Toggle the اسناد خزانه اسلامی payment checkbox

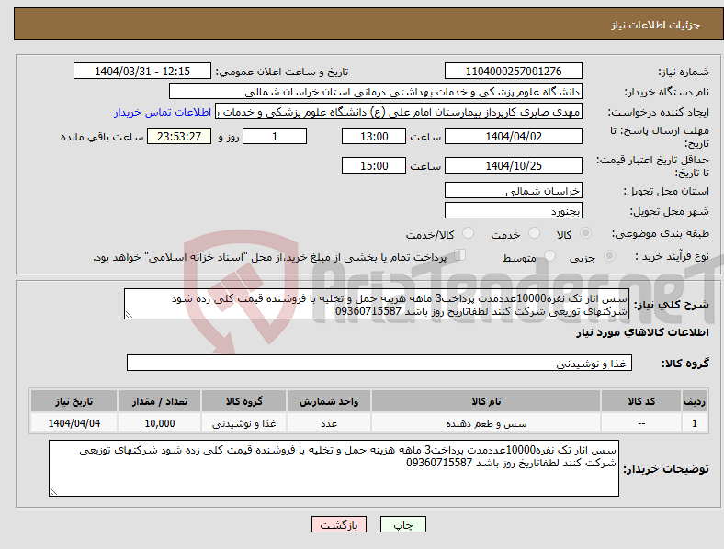point(459,255)
